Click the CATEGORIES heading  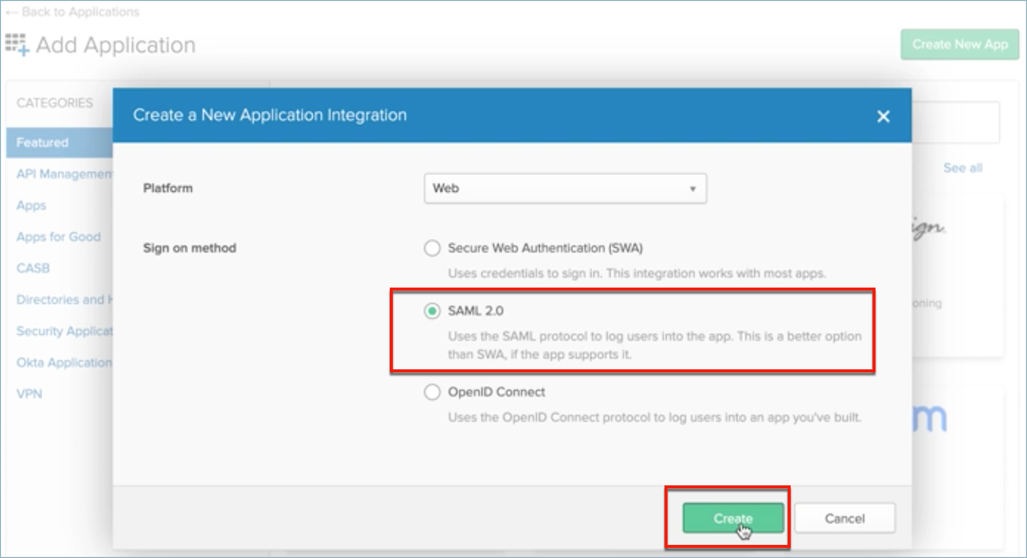(x=55, y=103)
